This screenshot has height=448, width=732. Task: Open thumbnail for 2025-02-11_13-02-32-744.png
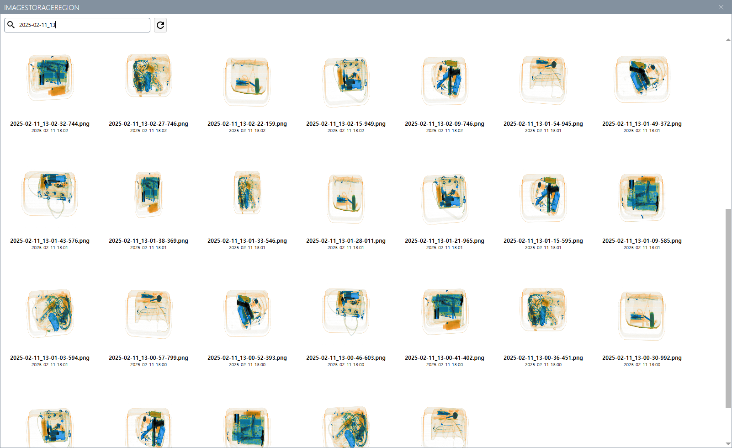tap(50, 77)
